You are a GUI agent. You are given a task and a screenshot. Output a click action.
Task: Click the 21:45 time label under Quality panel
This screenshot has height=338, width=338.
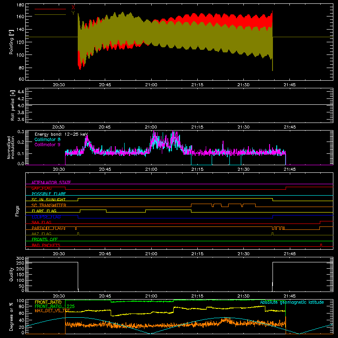click(289, 296)
